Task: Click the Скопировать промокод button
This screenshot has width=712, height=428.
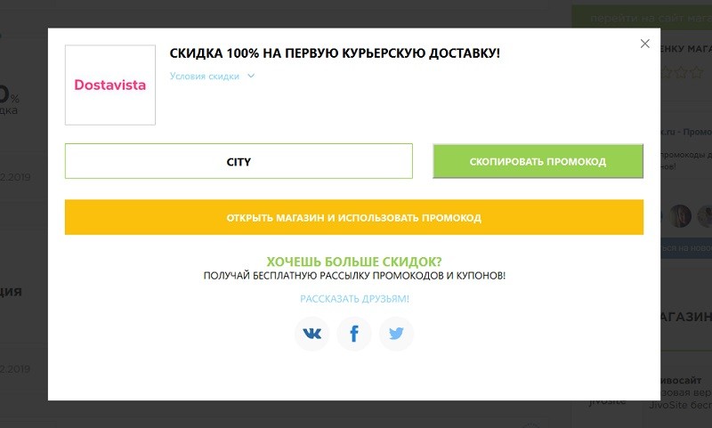Action: [538, 161]
